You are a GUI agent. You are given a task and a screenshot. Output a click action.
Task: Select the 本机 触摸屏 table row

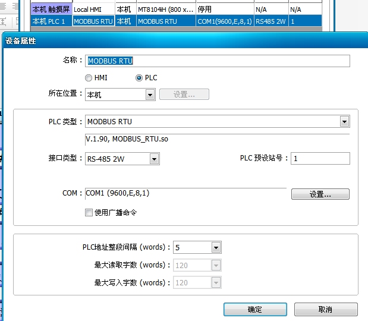[51, 10]
